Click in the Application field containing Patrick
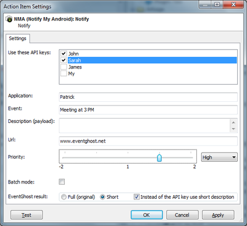247x226 pixels. pos(148,97)
